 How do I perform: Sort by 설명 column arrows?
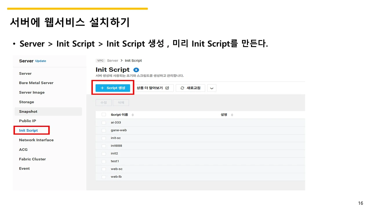tap(232, 115)
